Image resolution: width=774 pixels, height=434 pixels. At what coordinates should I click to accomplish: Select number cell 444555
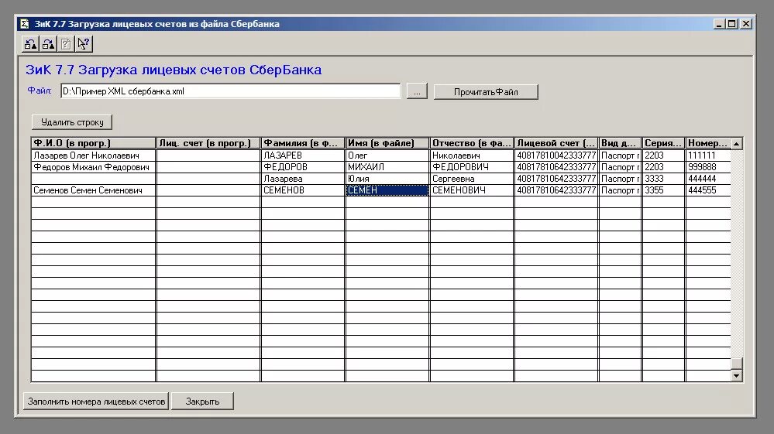tap(708, 190)
